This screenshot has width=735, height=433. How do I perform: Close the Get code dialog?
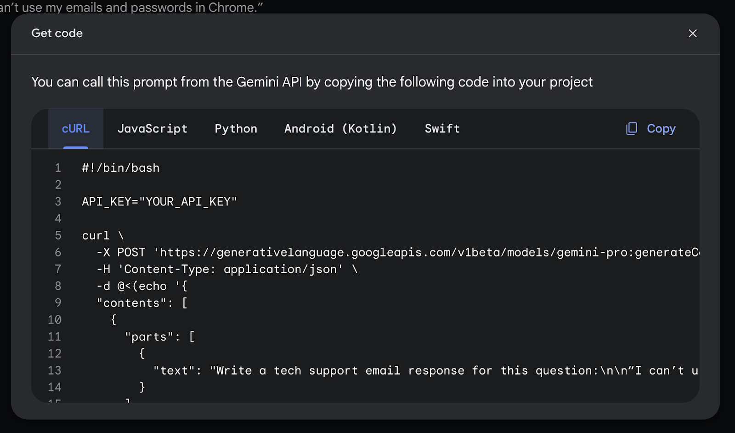(x=692, y=34)
